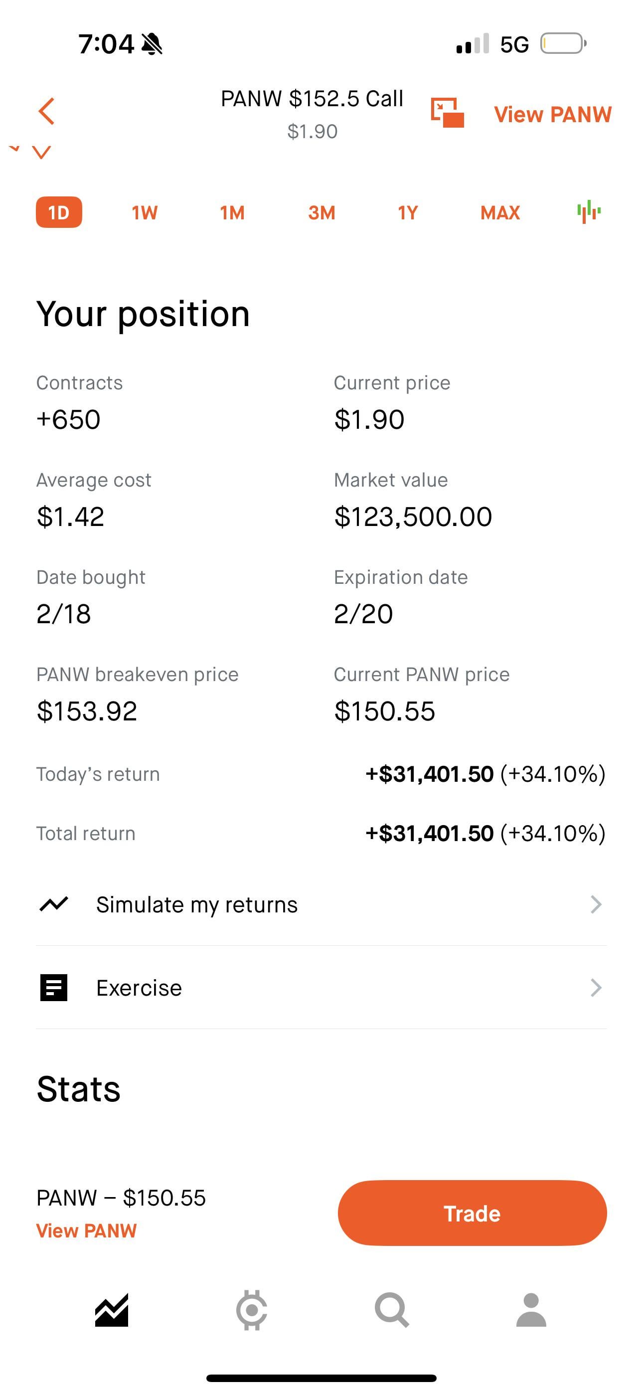Screen dimensions: 643x1394
Task: Select the 1D time range
Action: (59, 212)
